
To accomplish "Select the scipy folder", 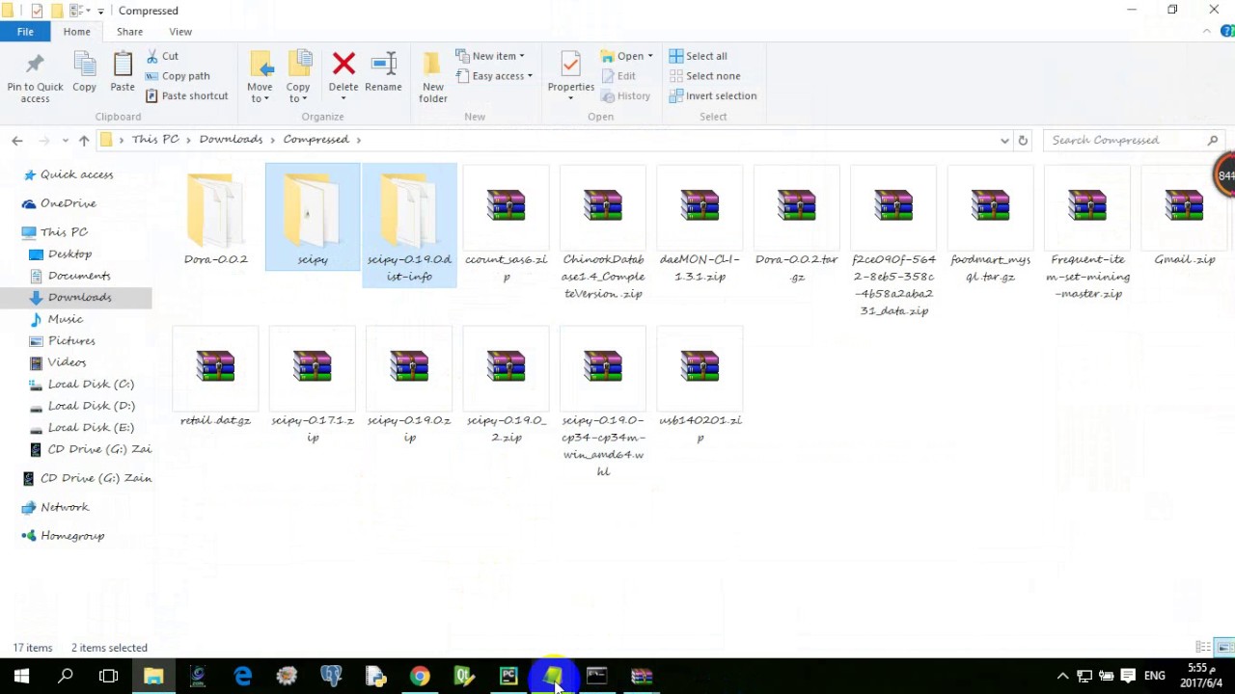I will click(313, 218).
